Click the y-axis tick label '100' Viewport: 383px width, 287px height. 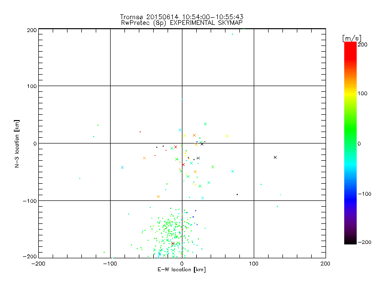pos(32,86)
